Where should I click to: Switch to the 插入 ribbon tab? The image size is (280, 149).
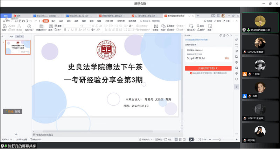53,21
